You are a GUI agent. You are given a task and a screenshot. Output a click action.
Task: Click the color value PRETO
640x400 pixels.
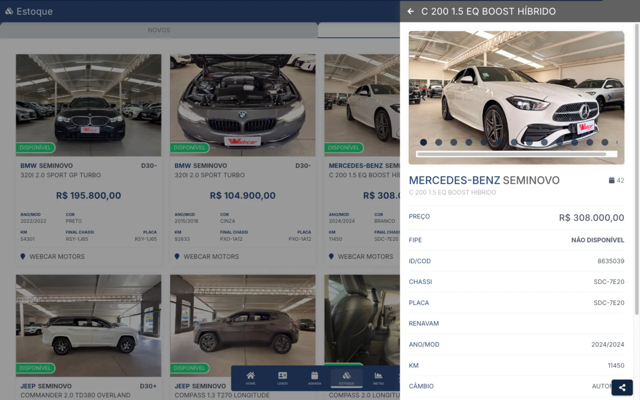74,221
